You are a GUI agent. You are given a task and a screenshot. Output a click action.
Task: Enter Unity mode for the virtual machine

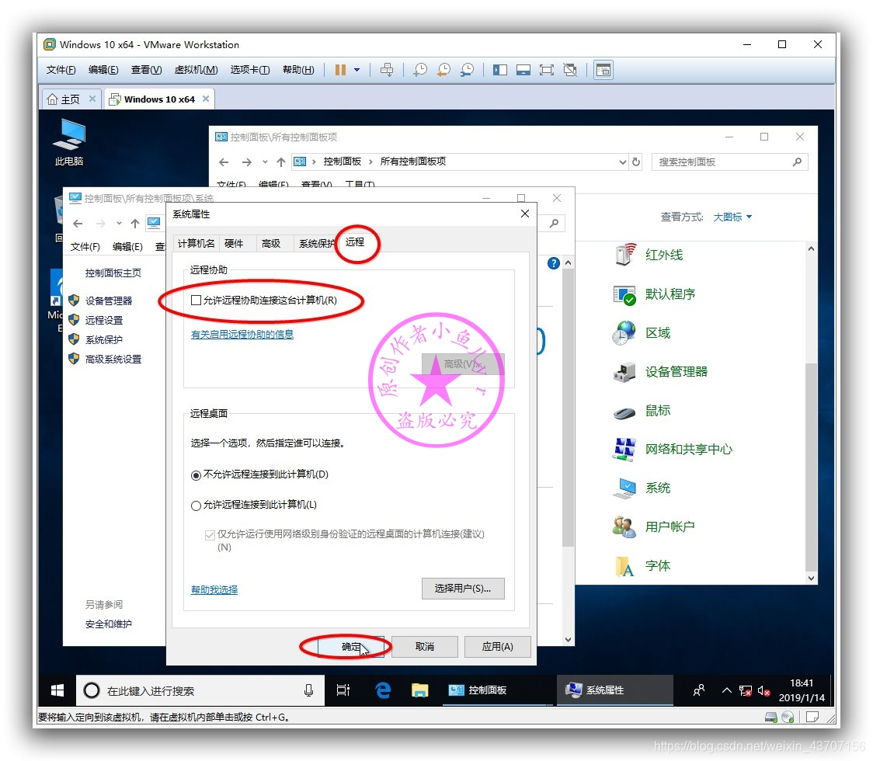tap(569, 70)
